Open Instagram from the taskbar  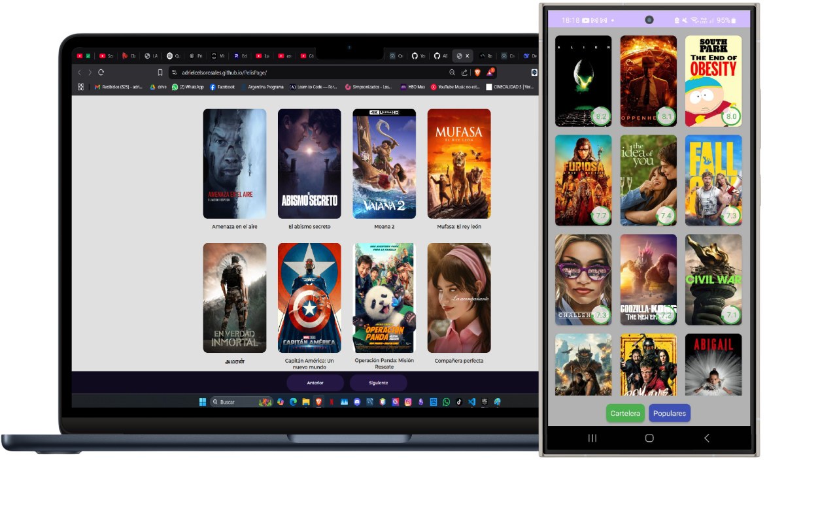[408, 402]
